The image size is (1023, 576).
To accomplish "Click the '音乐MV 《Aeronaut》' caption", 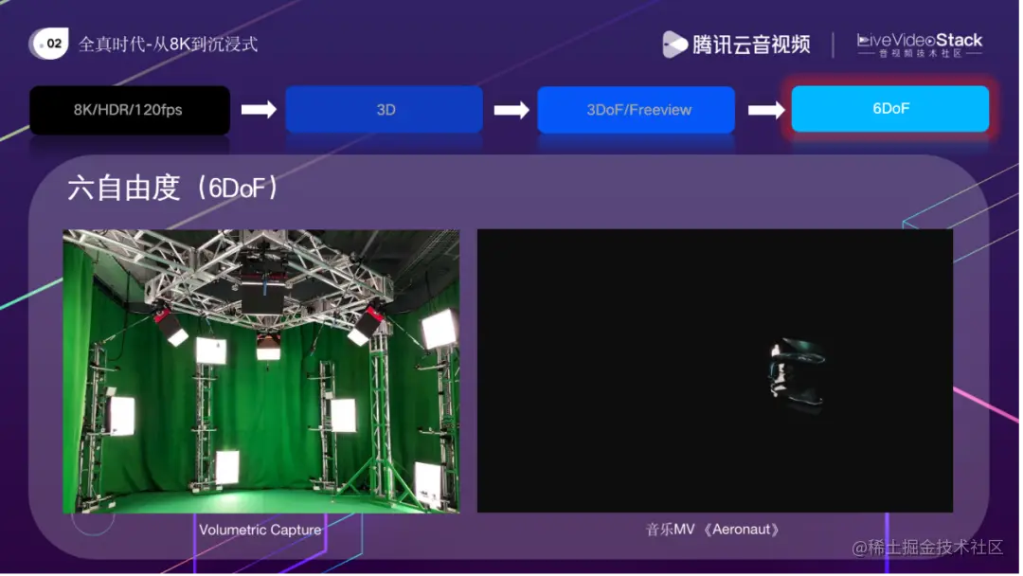I will [x=712, y=530].
